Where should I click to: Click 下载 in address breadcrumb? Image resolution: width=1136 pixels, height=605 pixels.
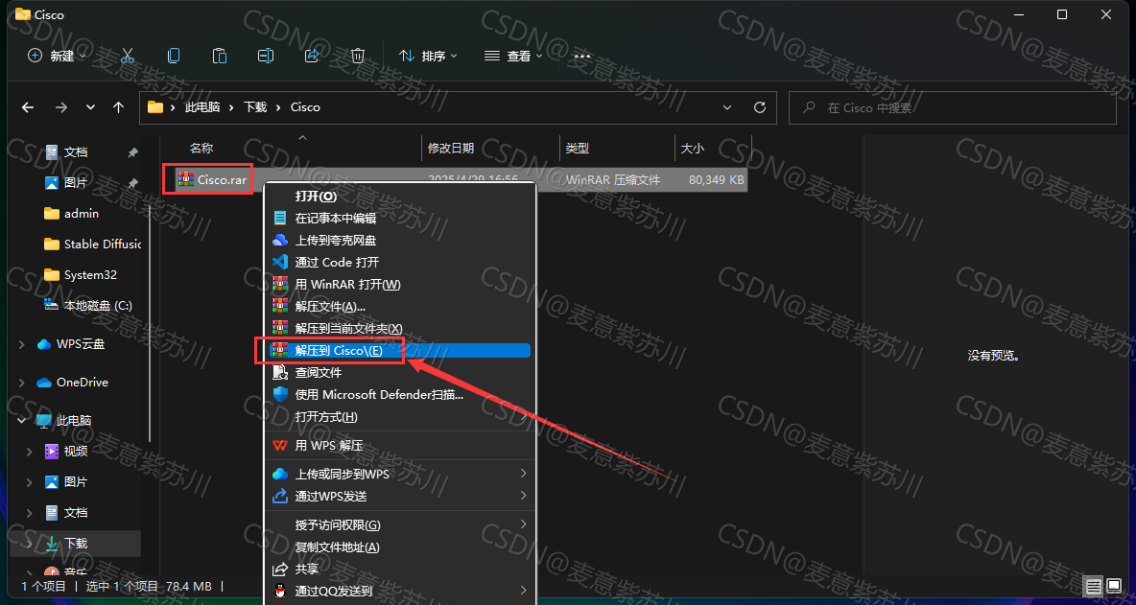255,107
